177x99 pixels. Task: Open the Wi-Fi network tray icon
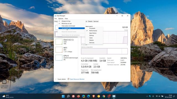coord(157,96)
